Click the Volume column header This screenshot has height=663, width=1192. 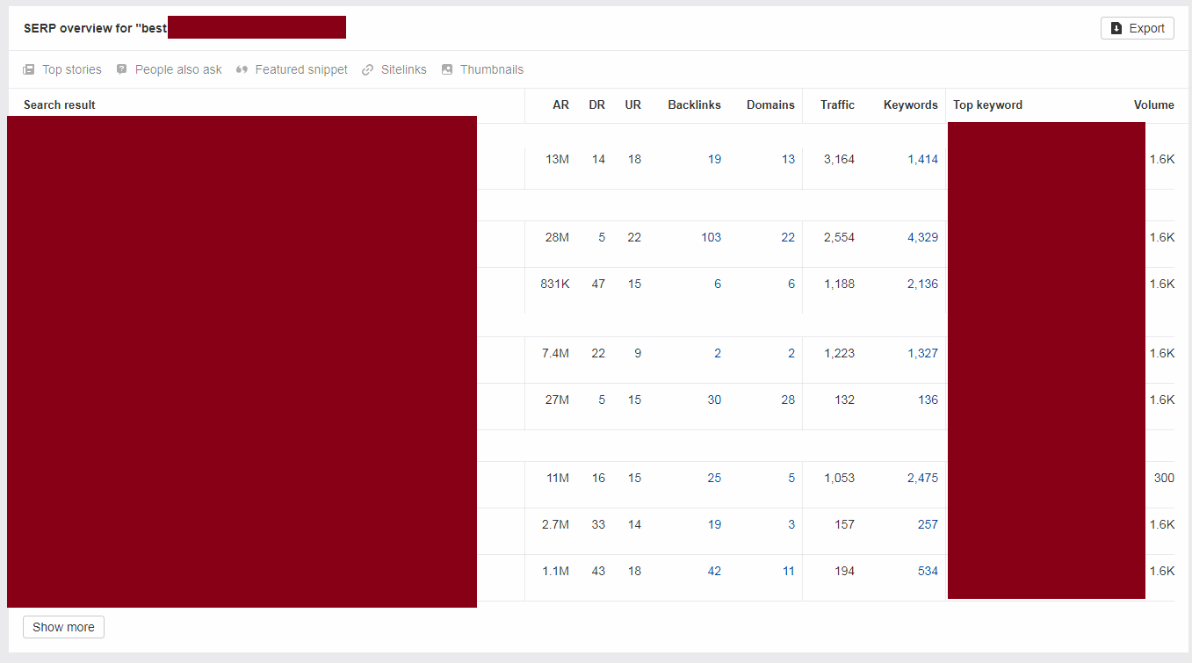point(1154,104)
